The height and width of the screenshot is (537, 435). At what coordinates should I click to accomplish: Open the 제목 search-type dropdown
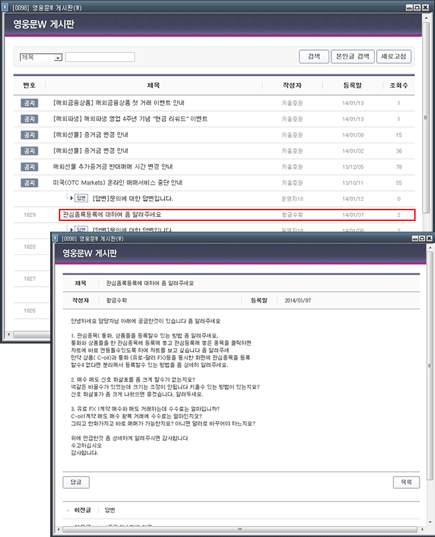[41, 58]
